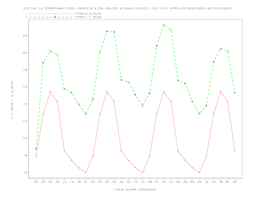
Task: Click x-axis tick label 48
Action: pos(150,182)
